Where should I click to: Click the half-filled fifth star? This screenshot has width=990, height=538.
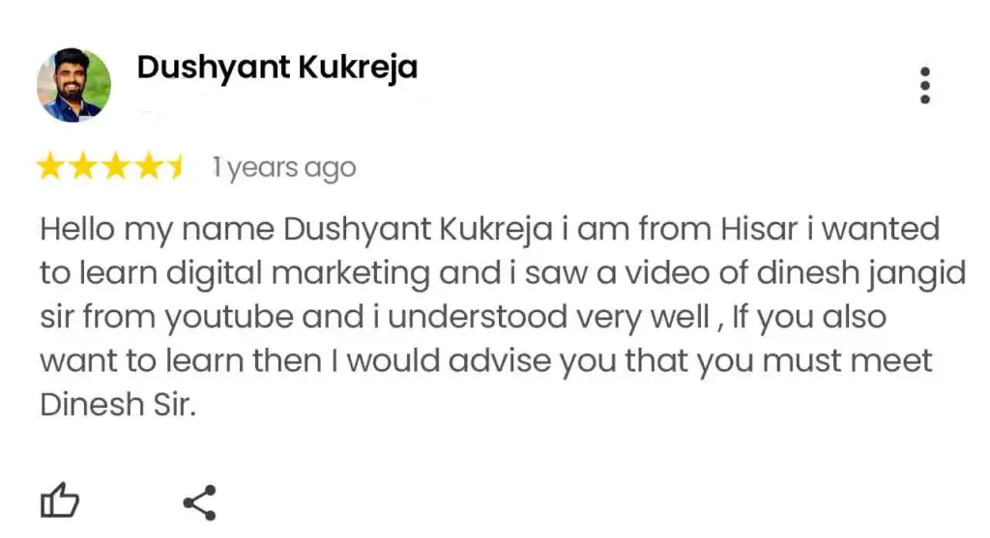pos(175,168)
